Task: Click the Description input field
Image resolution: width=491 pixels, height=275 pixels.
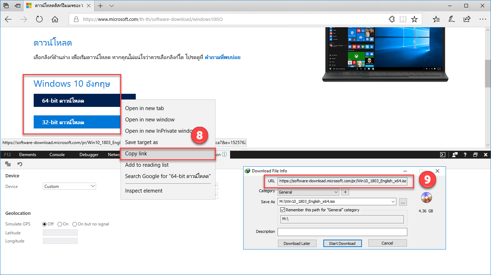Action: point(342,232)
